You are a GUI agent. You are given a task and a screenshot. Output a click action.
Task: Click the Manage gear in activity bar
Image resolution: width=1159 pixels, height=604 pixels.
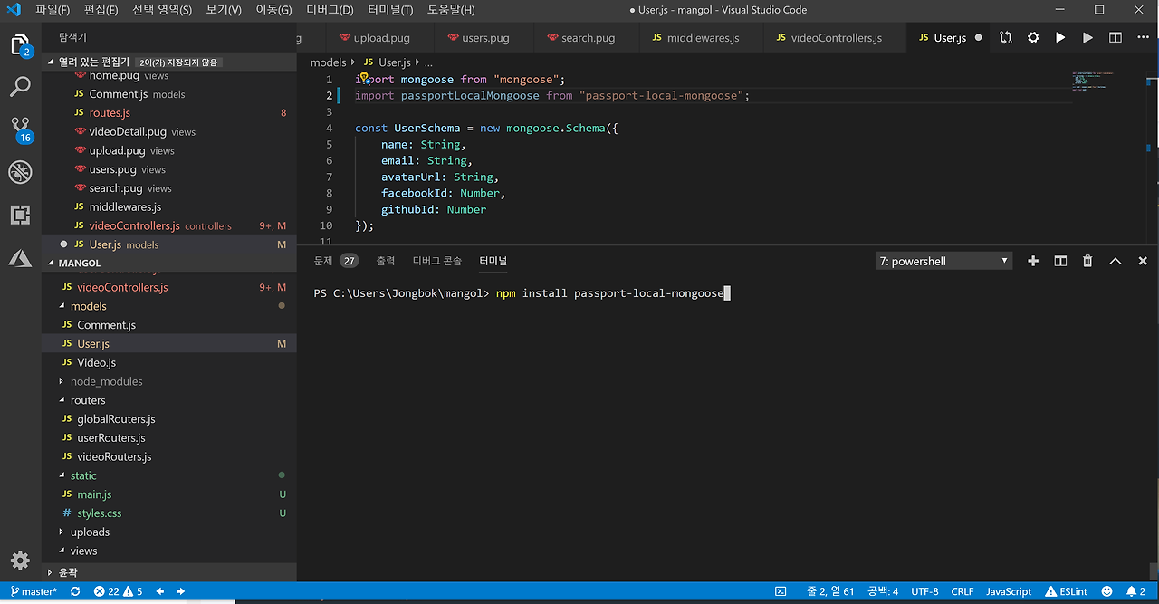(x=20, y=560)
